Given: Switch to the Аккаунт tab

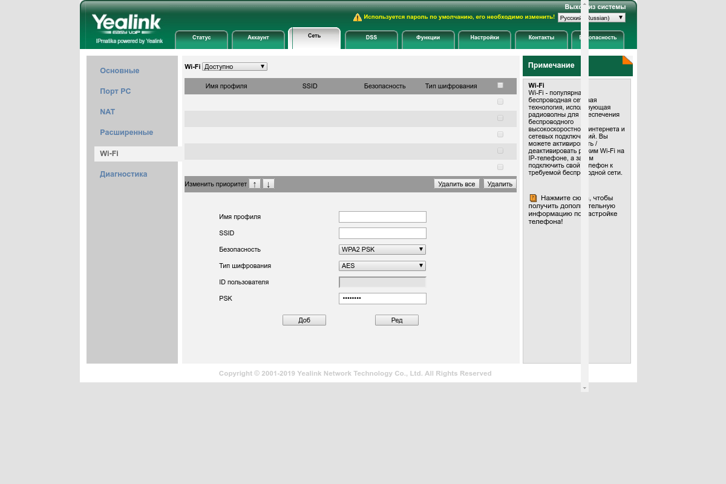Looking at the screenshot, I should coord(258,38).
